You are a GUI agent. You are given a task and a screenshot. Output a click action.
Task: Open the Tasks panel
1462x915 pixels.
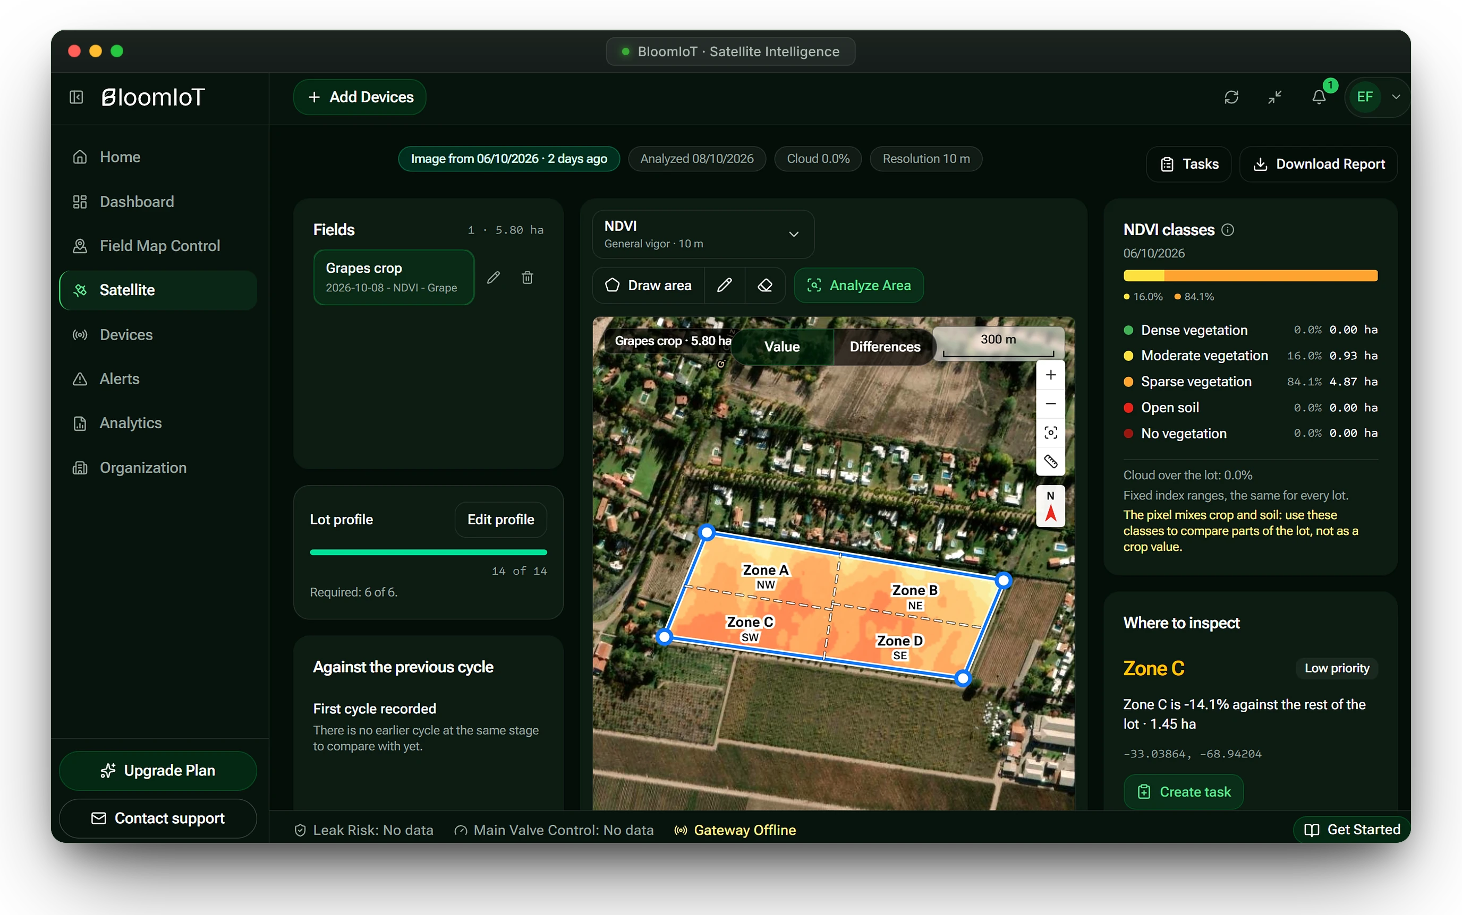1189,164
